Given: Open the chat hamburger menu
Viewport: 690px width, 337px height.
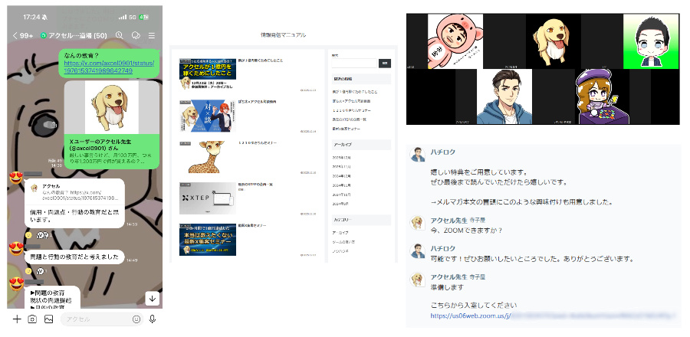Looking at the screenshot, I should (x=152, y=35).
